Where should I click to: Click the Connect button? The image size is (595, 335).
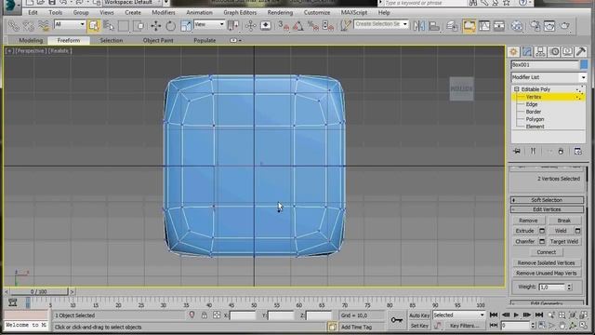tap(546, 252)
